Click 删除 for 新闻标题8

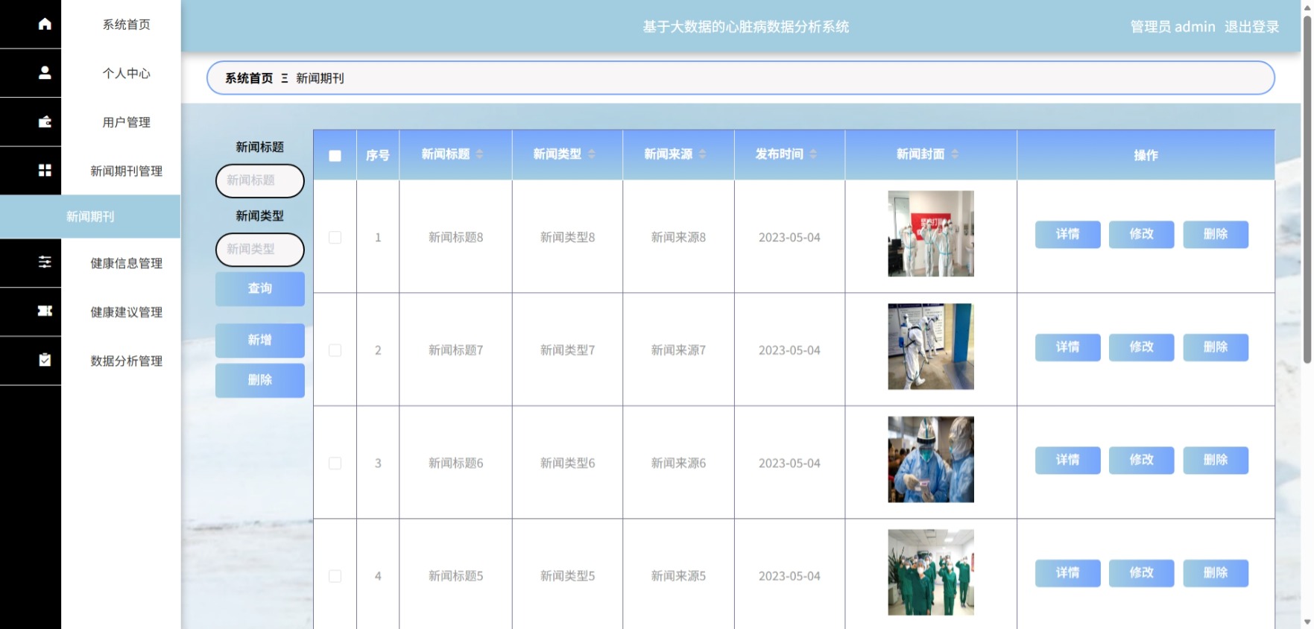pos(1216,234)
